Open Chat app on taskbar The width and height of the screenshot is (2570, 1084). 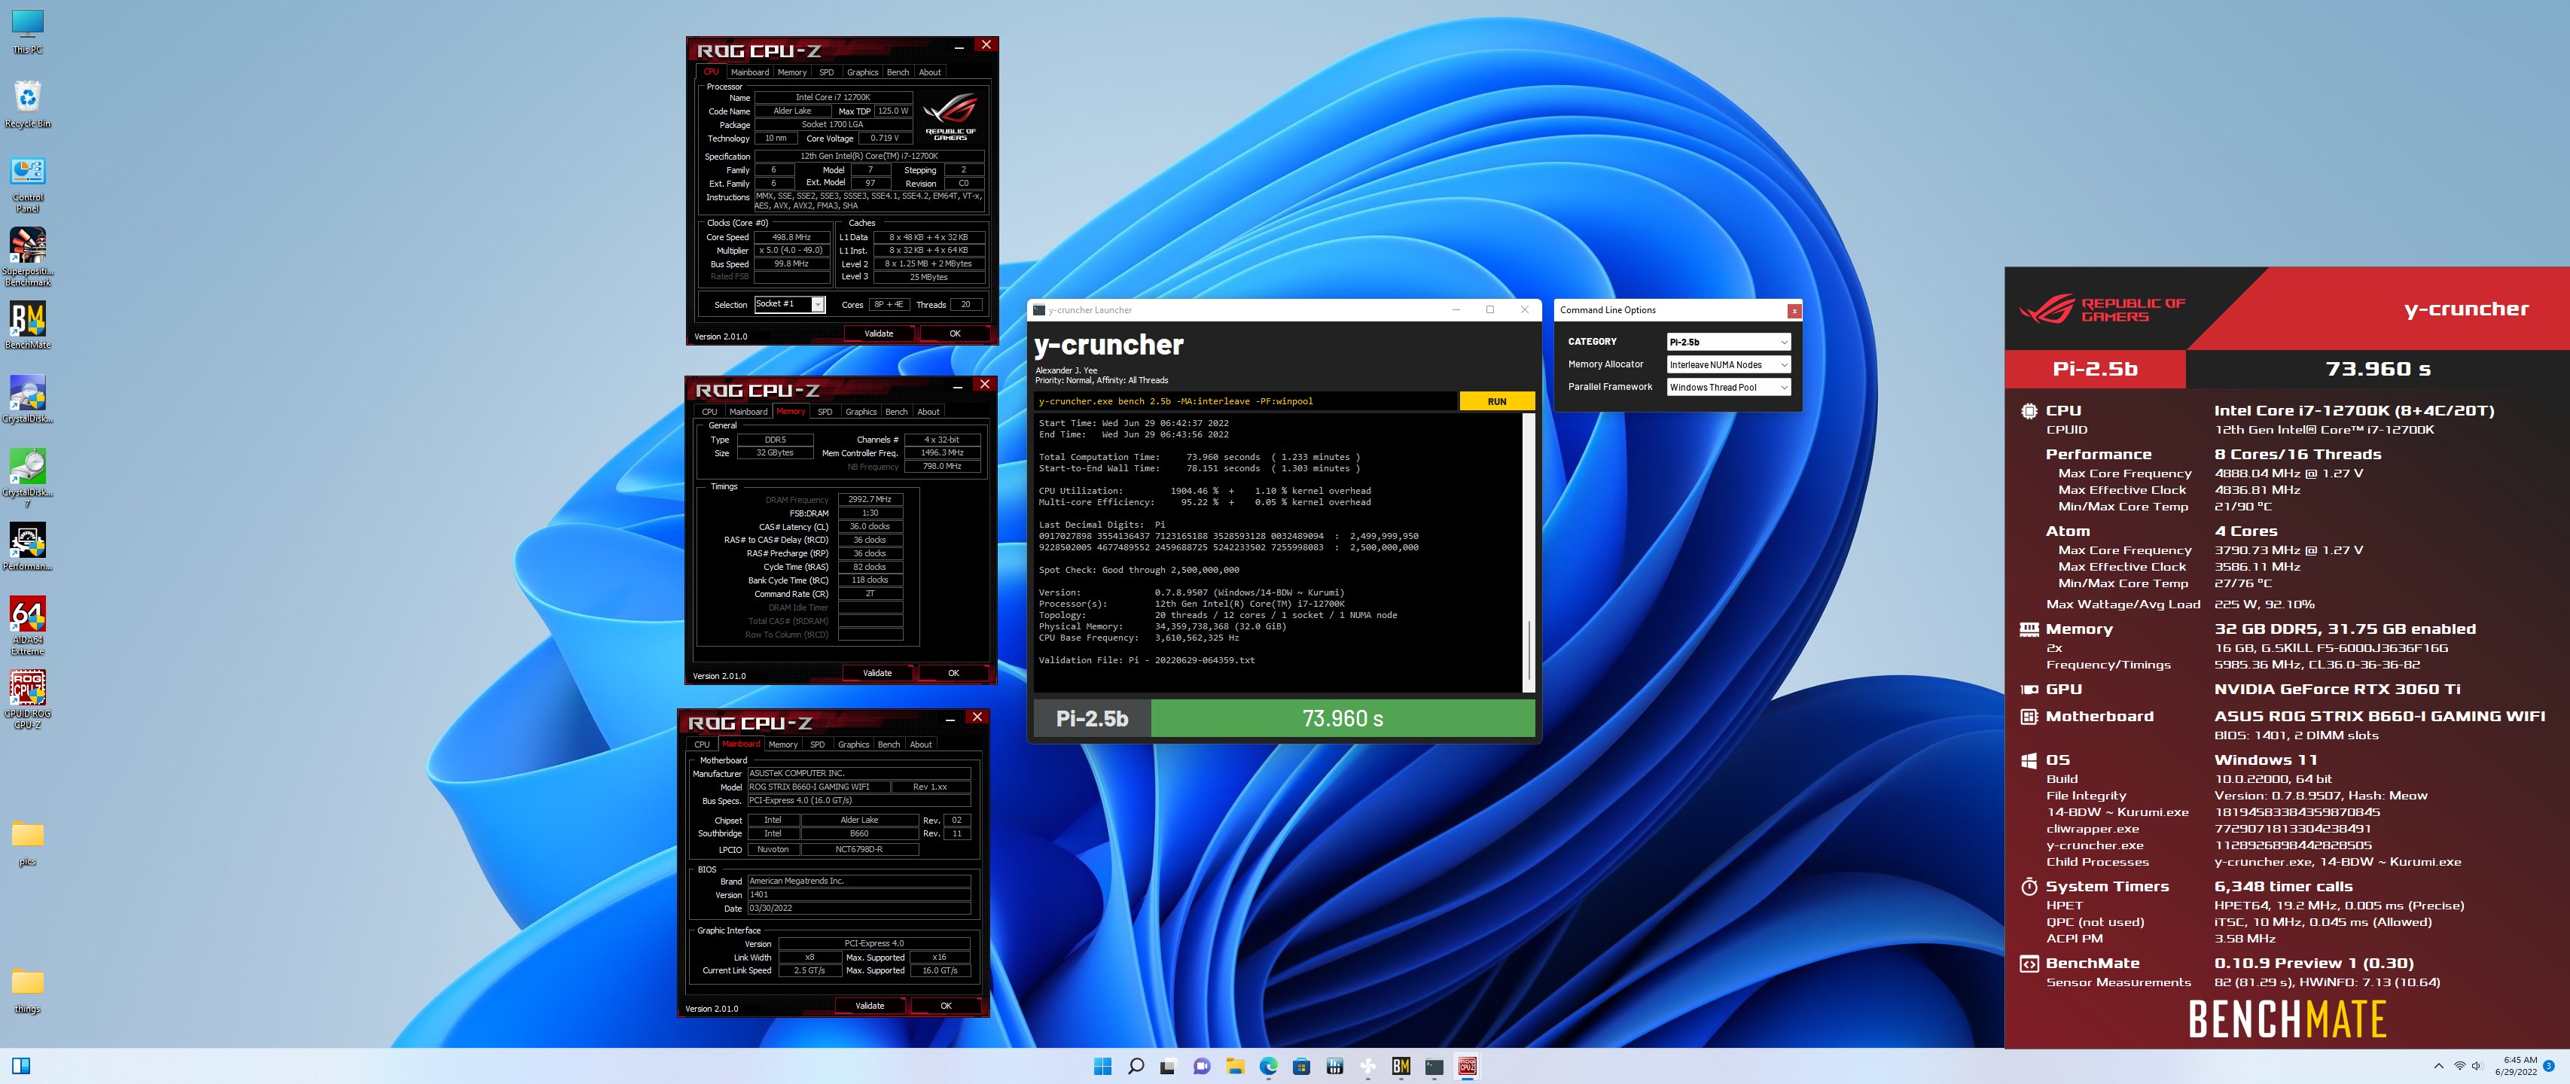[1203, 1066]
